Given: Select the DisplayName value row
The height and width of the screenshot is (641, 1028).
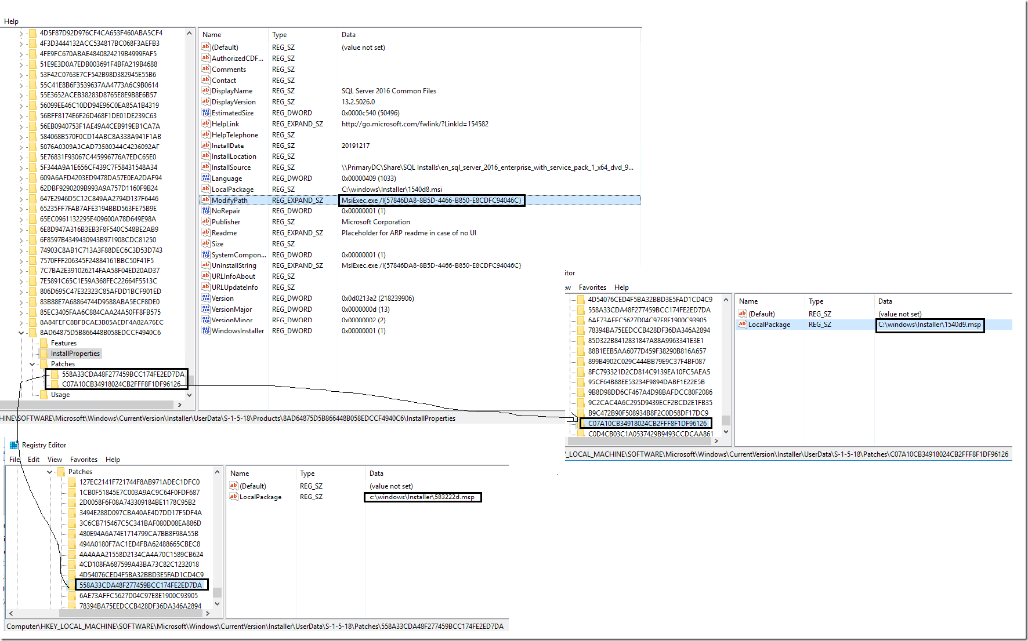Looking at the screenshot, I should (x=231, y=91).
